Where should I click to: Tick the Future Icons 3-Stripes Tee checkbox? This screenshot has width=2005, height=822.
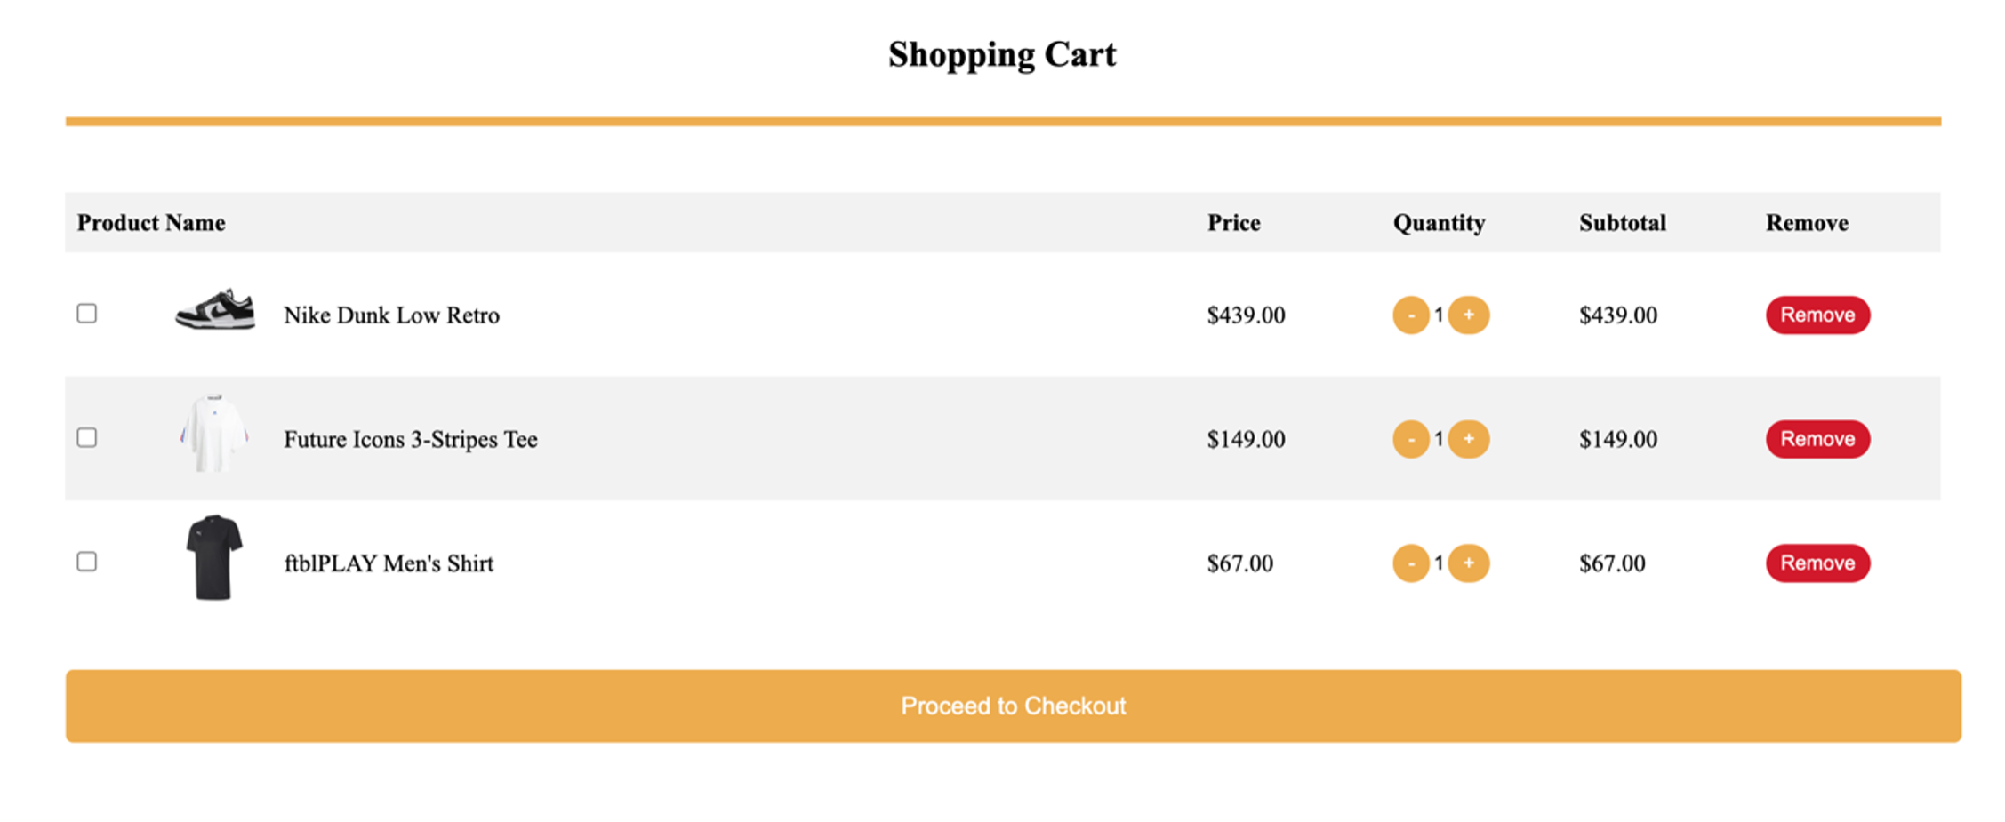(x=87, y=437)
